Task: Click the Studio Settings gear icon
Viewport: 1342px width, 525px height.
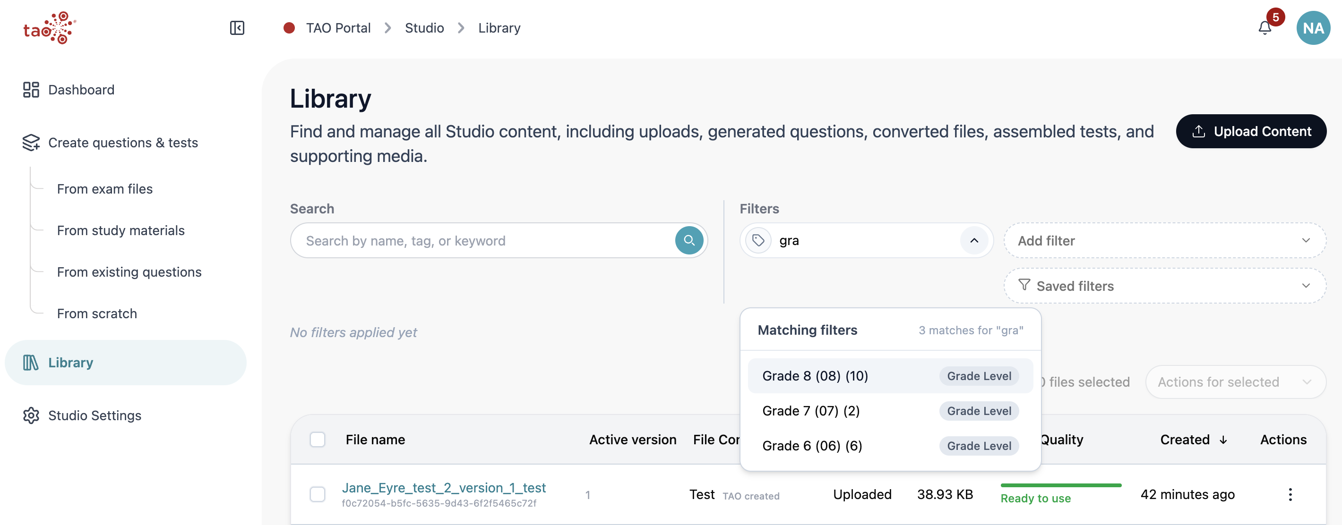Action: pos(31,415)
